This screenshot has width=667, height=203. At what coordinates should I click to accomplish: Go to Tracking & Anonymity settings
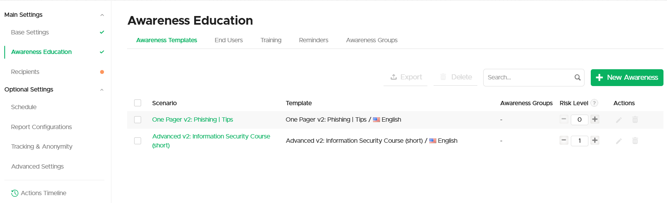[x=41, y=147]
